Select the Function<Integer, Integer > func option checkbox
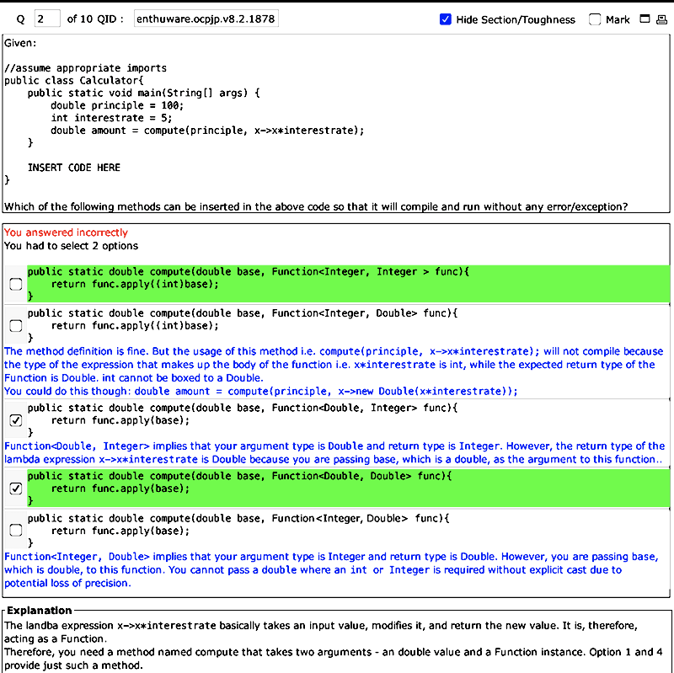 tap(16, 284)
